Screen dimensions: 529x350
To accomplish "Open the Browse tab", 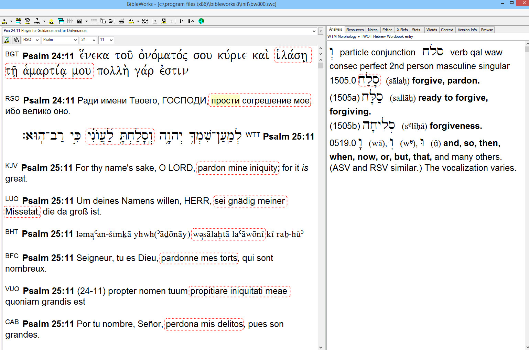I will pyautogui.click(x=487, y=30).
